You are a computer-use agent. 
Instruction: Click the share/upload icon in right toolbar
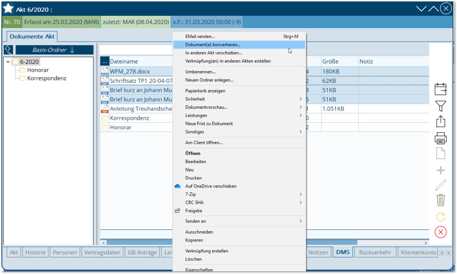pyautogui.click(x=441, y=122)
